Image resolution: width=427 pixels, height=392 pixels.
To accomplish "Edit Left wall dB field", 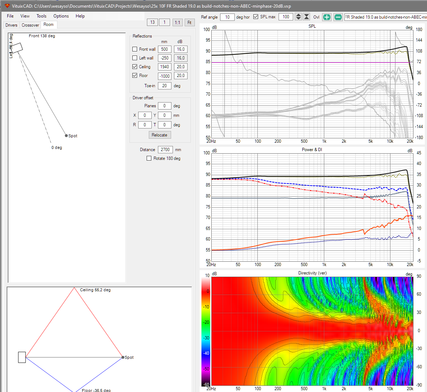I will [x=181, y=58].
